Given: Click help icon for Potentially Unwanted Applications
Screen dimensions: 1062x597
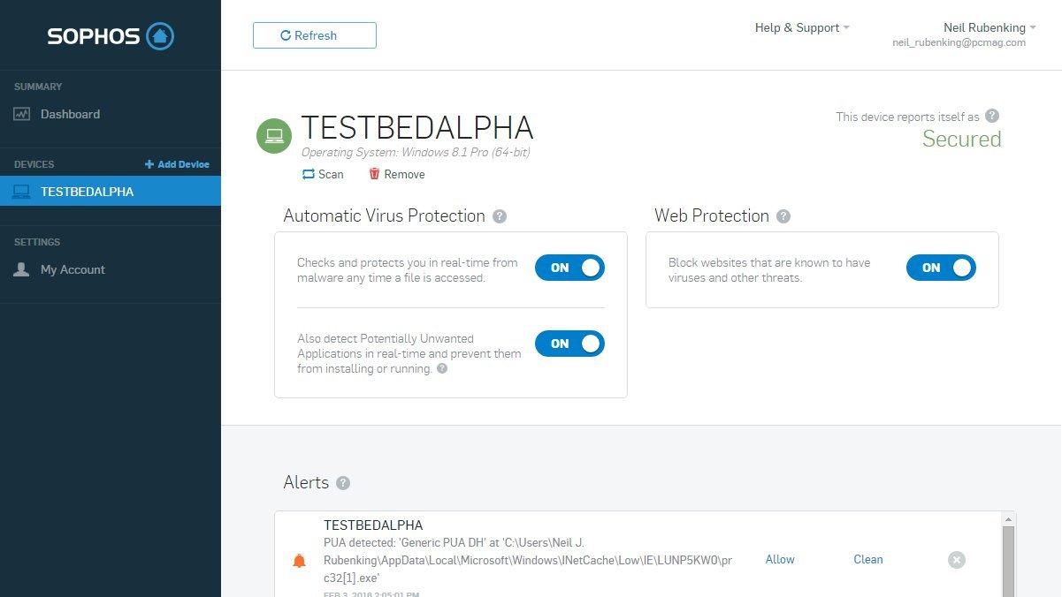Looking at the screenshot, I should pyautogui.click(x=442, y=368).
